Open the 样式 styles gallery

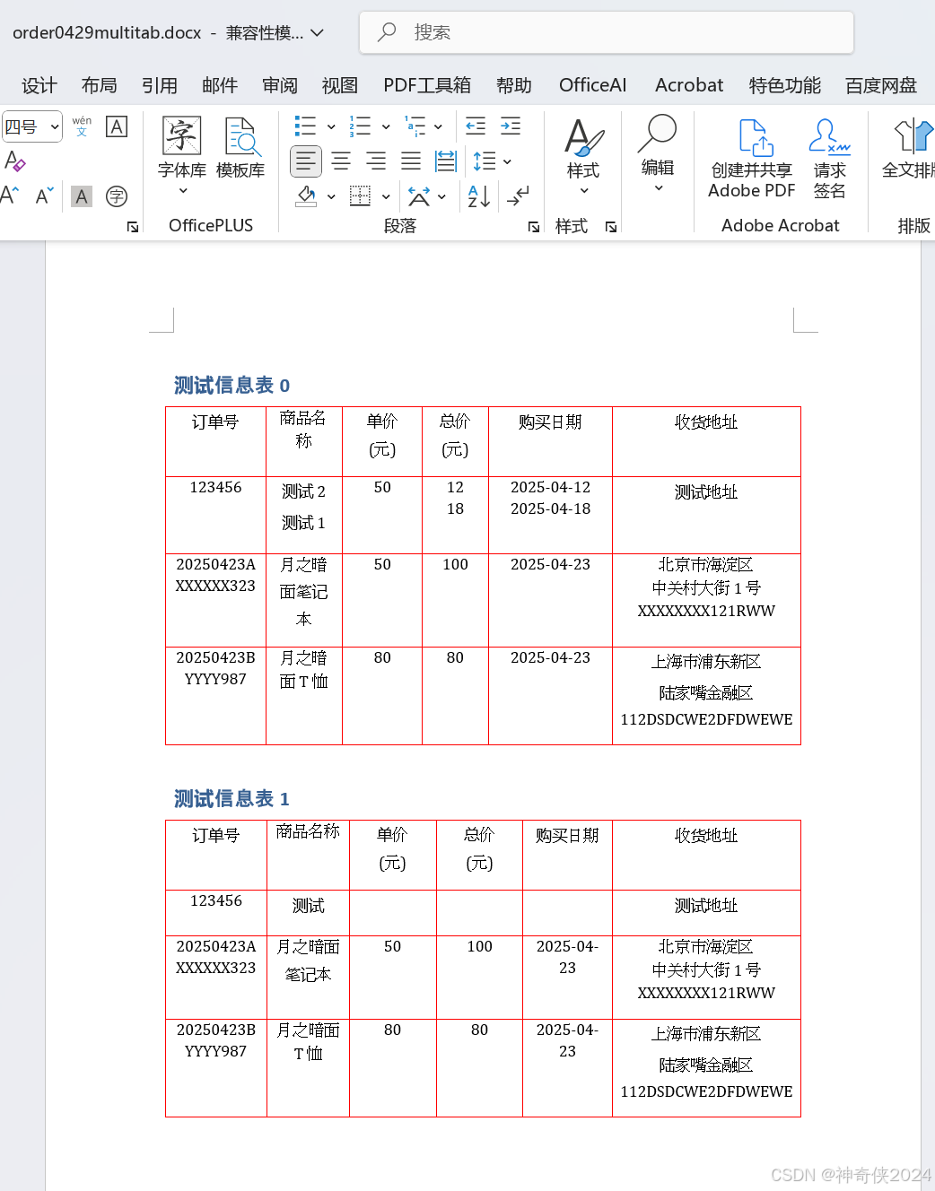click(x=582, y=157)
